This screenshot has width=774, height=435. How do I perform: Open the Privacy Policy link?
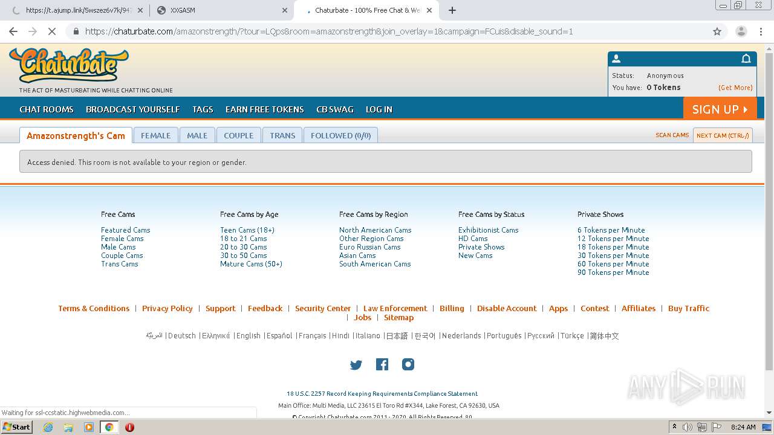[167, 308]
